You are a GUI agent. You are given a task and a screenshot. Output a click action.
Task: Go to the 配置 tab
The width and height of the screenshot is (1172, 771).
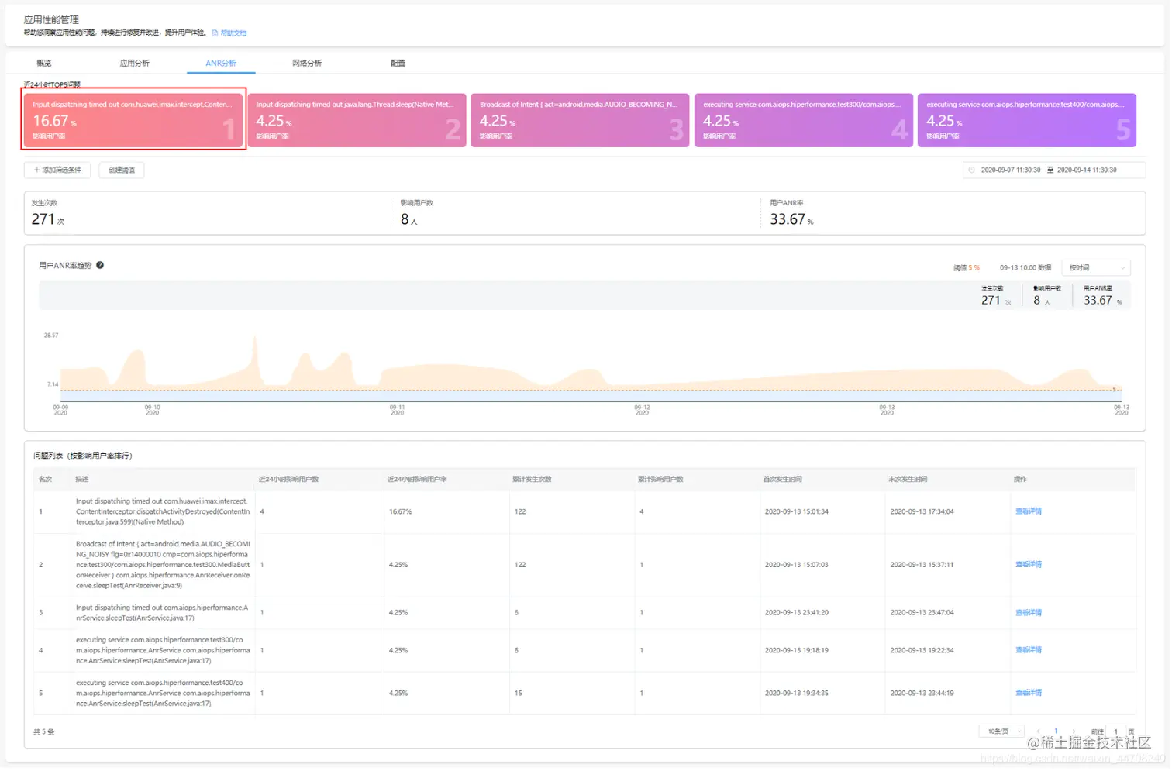[398, 63]
